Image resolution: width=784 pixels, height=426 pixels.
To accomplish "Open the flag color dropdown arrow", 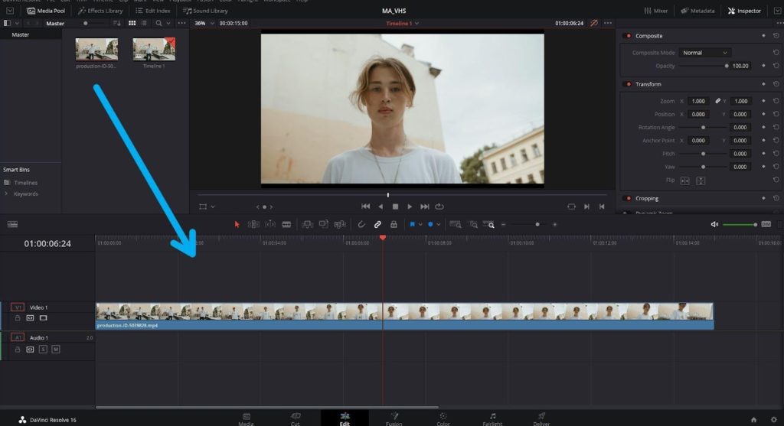I will (x=420, y=225).
